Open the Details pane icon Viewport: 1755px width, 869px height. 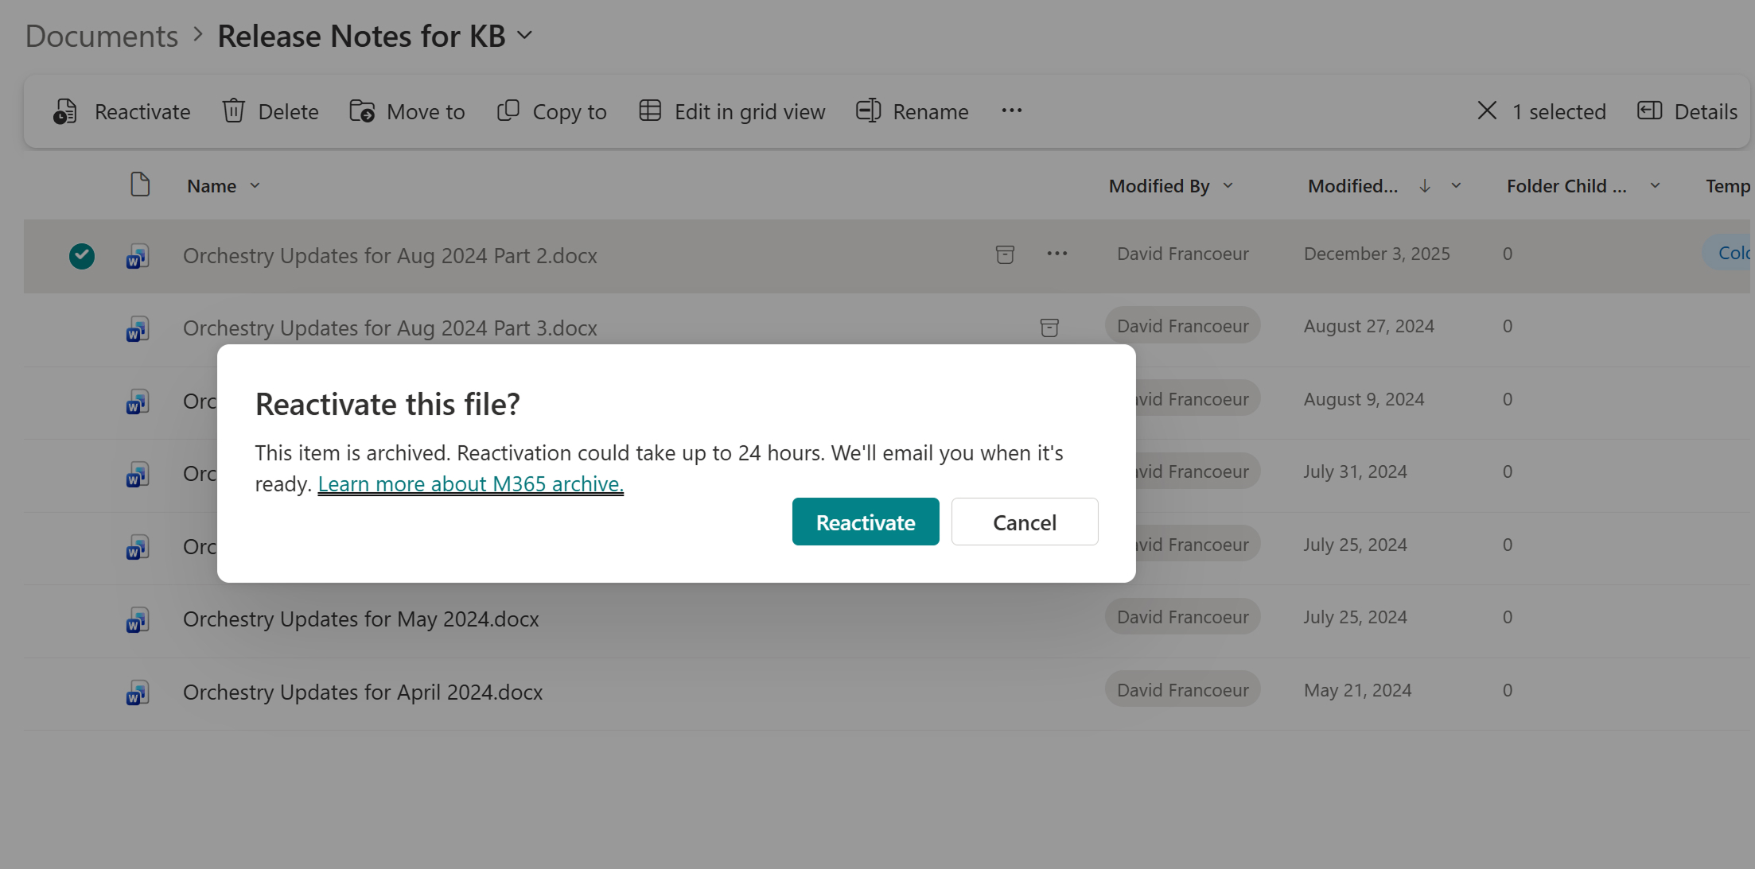coord(1649,111)
